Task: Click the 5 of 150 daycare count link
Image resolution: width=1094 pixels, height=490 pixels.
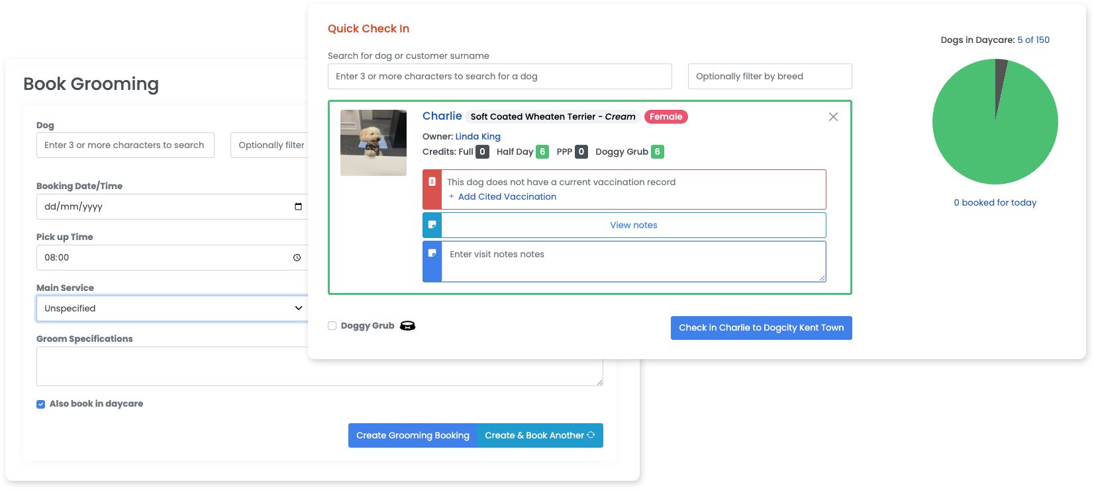Action: coord(1033,40)
